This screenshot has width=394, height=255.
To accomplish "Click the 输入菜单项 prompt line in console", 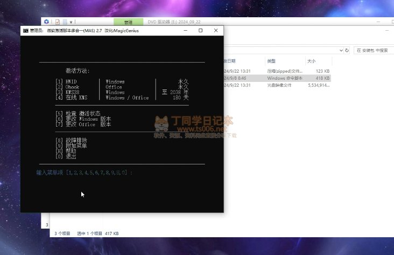I will point(84,173).
